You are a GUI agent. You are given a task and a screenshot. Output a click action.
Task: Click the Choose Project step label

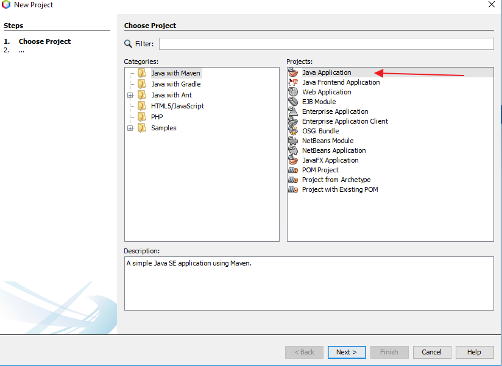(x=44, y=41)
